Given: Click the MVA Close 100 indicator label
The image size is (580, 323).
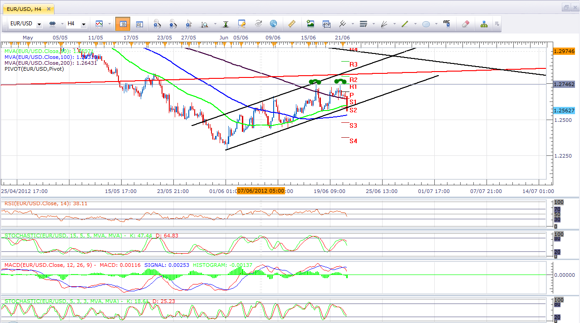Looking at the screenshot, I should pyautogui.click(x=50, y=57).
